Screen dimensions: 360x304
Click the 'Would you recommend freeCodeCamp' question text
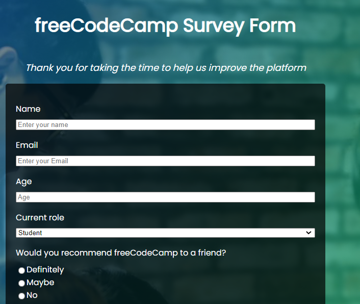pyautogui.click(x=121, y=253)
